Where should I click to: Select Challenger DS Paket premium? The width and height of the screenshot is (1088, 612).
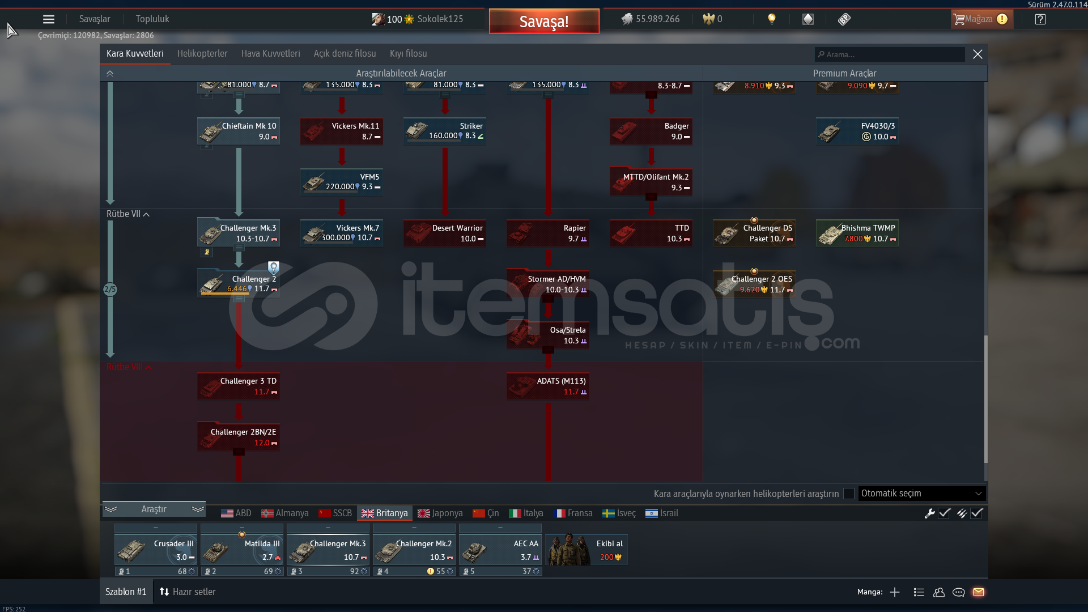[754, 233]
